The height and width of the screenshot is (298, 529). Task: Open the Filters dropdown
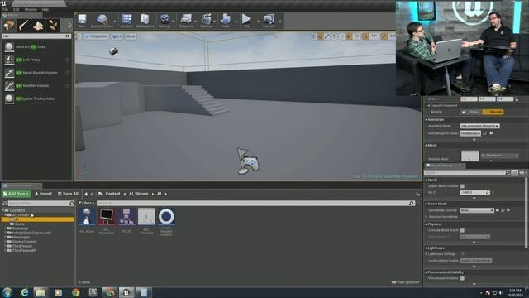coord(86,203)
